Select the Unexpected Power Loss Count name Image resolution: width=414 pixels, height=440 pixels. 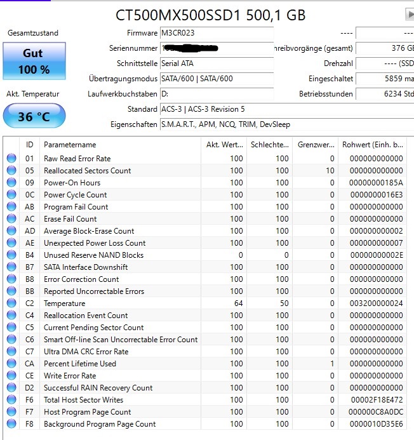(95, 243)
